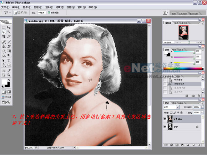The height and width of the screenshot is (155, 207).
Task: Choose the Crop tool
Action: [x=4, y=36]
